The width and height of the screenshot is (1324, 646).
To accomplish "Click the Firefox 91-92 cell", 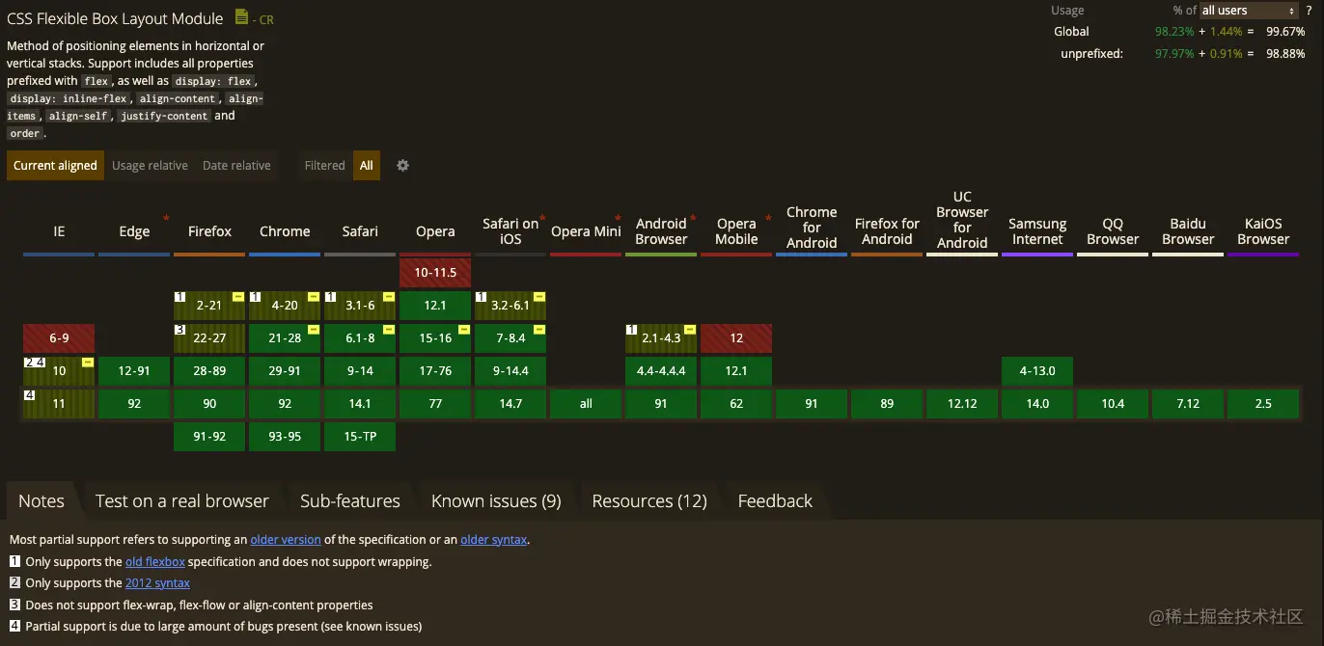I will [x=209, y=437].
